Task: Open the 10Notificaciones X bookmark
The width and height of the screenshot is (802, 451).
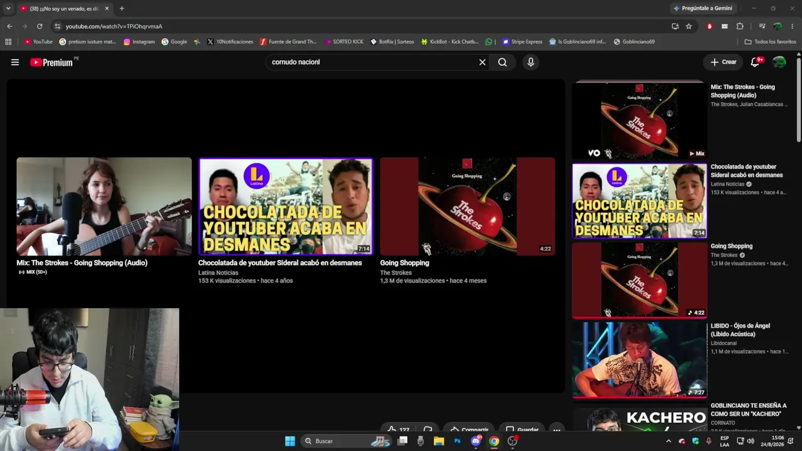Action: pyautogui.click(x=230, y=42)
